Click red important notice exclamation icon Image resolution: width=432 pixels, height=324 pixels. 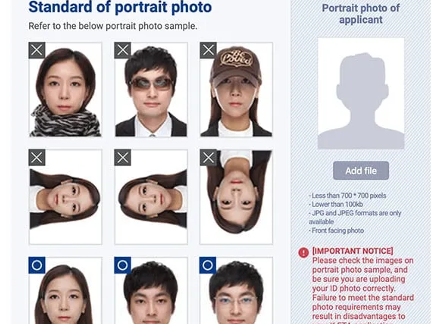click(303, 252)
